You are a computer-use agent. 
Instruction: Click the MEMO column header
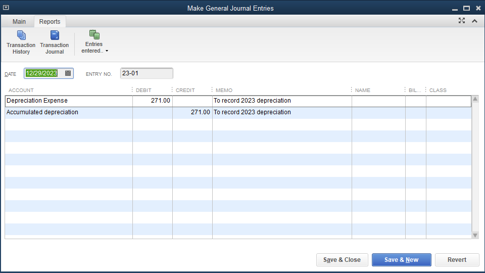coord(224,90)
